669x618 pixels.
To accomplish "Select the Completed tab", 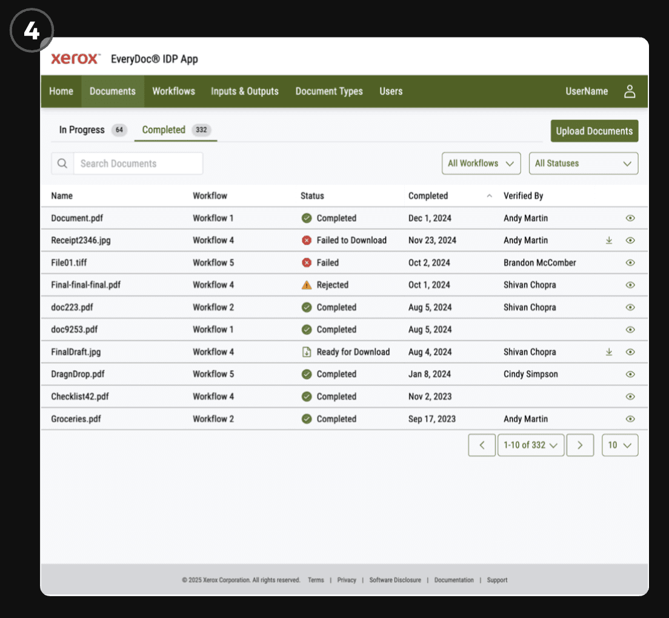I will pyautogui.click(x=176, y=130).
